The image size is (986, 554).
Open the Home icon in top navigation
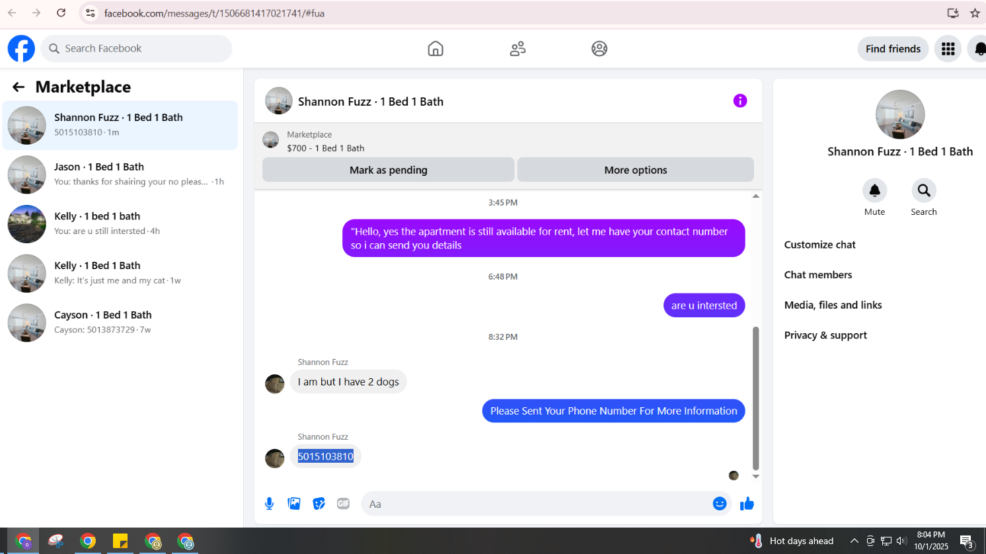[436, 49]
